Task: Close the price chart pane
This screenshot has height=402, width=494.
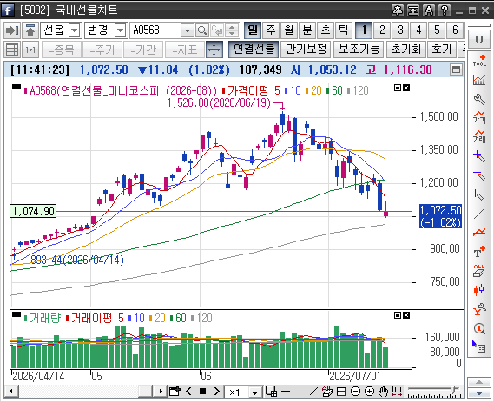Action: click(x=406, y=88)
